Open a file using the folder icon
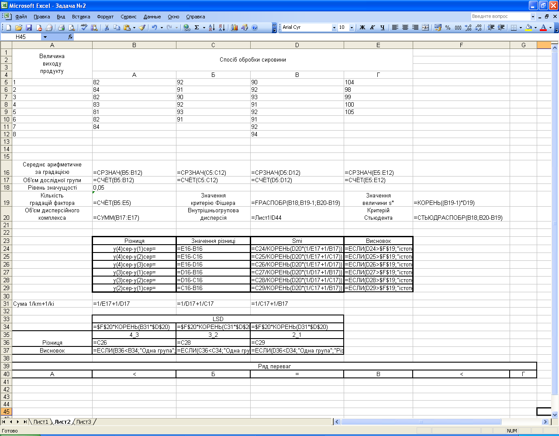 (x=19, y=28)
